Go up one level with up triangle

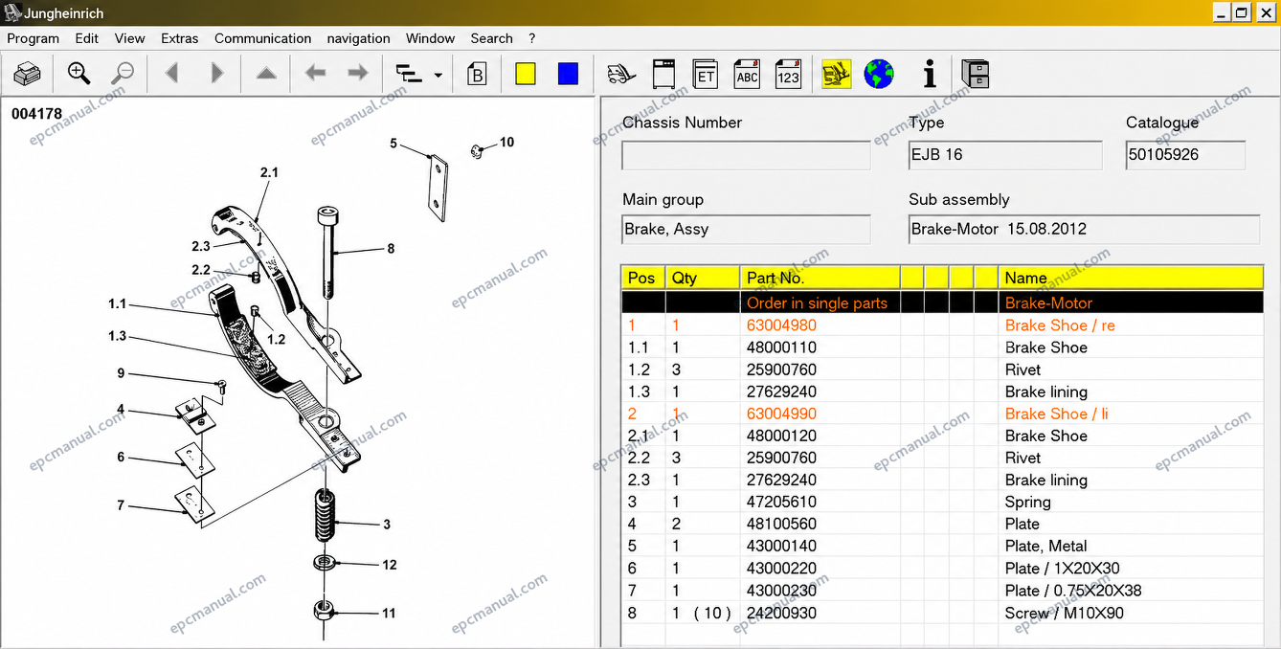[x=266, y=74]
